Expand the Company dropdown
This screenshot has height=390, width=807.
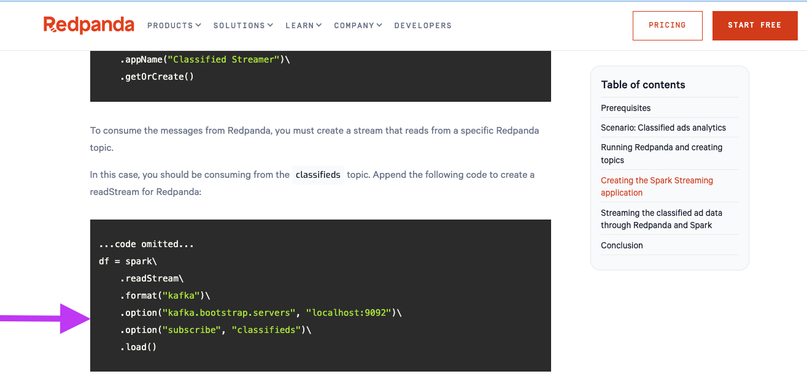click(354, 25)
